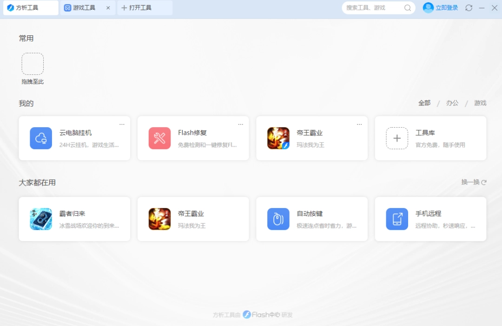Image resolution: width=502 pixels, height=326 pixels.
Task: Click the user avatar next to 立即登录
Action: pos(428,7)
